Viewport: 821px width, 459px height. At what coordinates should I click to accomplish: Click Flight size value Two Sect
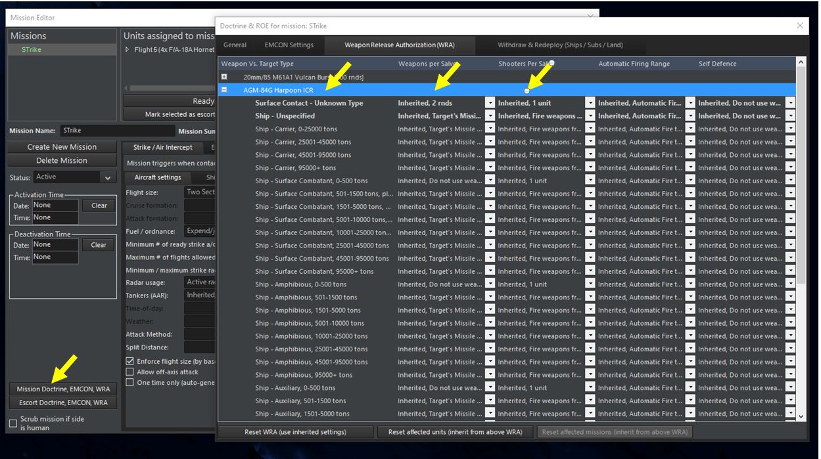200,192
